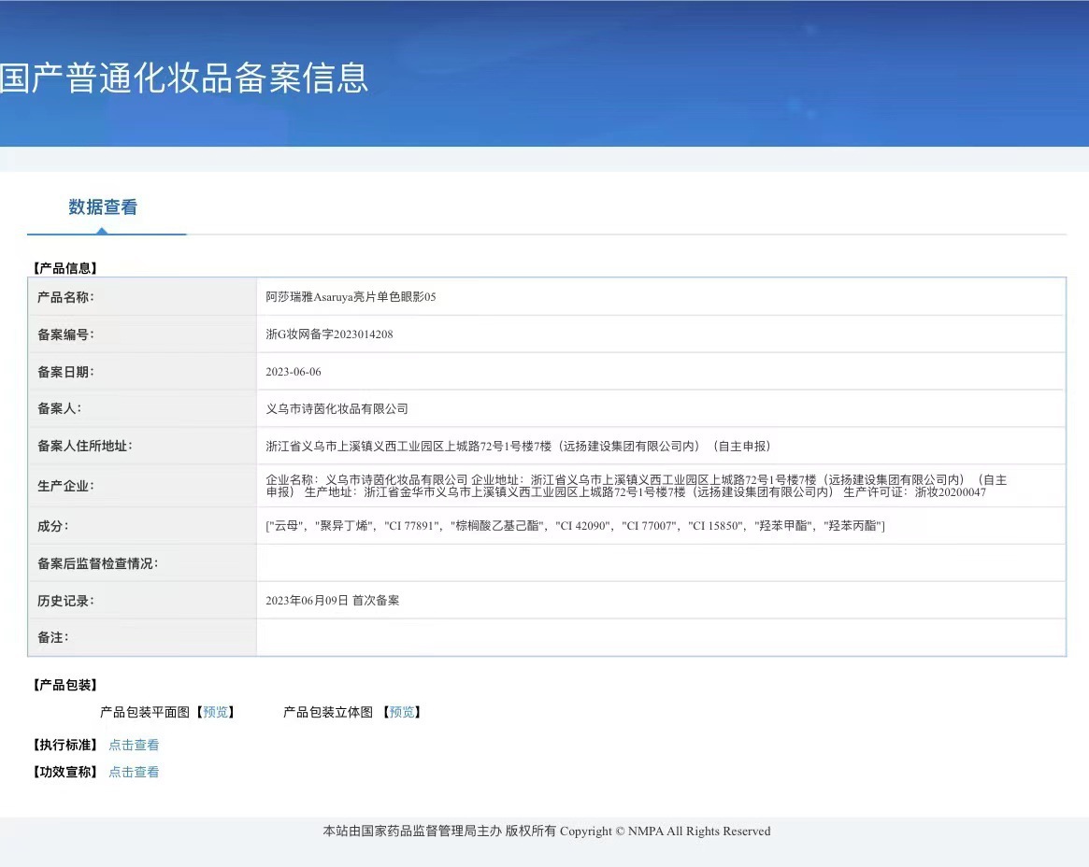
Task: Open the 数据查看 tab
Action: (x=103, y=206)
